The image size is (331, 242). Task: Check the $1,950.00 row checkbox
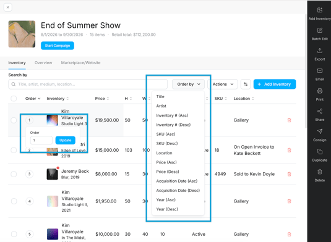click(14, 201)
